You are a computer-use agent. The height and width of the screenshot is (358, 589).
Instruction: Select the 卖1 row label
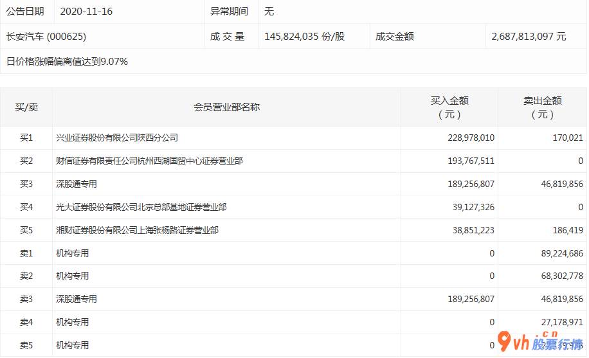26,254
